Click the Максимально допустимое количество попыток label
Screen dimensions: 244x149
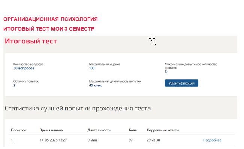191,66
